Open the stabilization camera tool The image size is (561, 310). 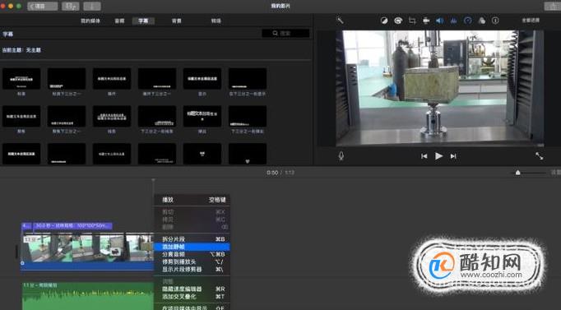(426, 21)
